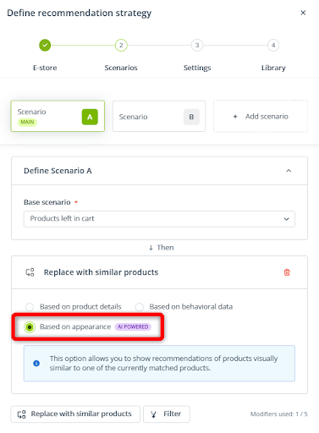Select Based on product details option
The width and height of the screenshot is (319, 433).
click(30, 307)
